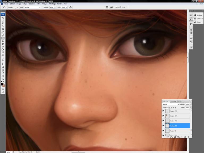Viewport: 204px width, 153px height.
Task: Open the Filtre menu
Action: coord(39,4)
